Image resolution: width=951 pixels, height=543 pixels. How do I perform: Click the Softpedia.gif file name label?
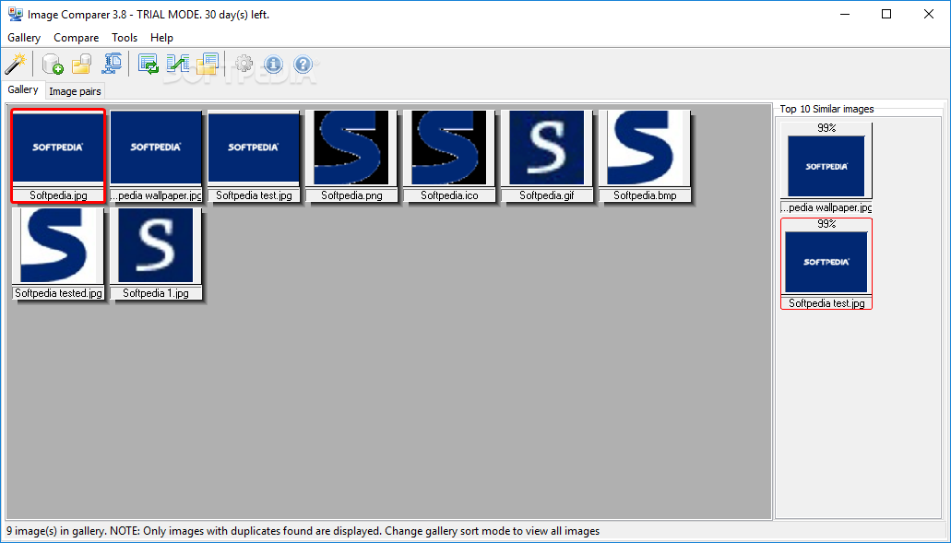point(547,195)
